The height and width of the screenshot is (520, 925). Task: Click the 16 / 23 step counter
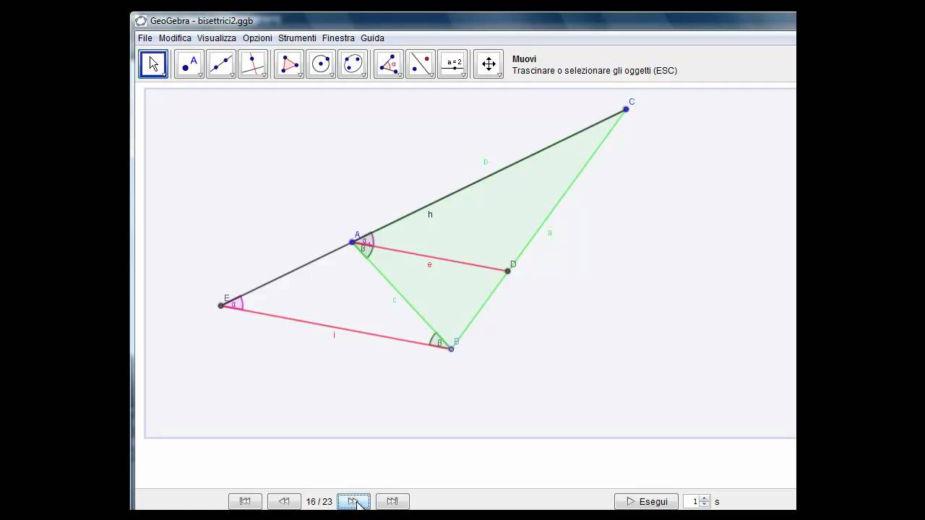point(319,501)
